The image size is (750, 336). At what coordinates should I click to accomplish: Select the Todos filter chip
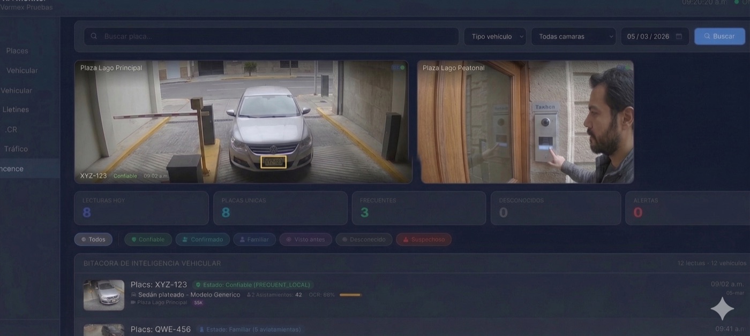point(93,239)
